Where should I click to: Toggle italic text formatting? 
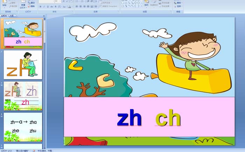click(44, 7)
